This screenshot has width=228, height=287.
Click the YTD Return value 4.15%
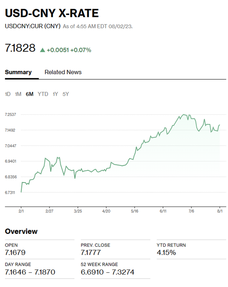pyautogui.click(x=166, y=252)
